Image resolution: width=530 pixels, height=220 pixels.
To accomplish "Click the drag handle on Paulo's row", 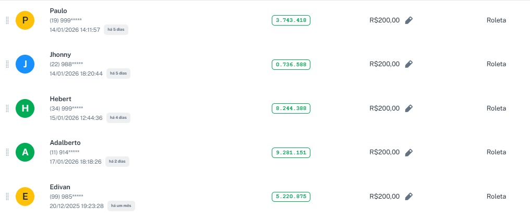I will click(7, 20).
